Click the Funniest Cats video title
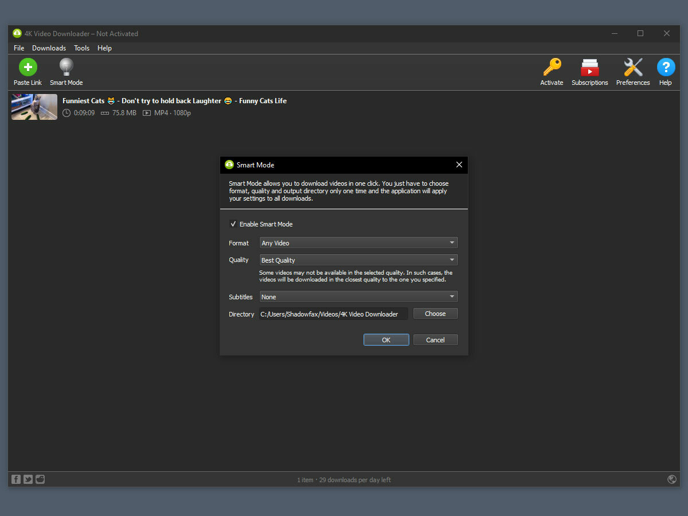 coord(175,101)
